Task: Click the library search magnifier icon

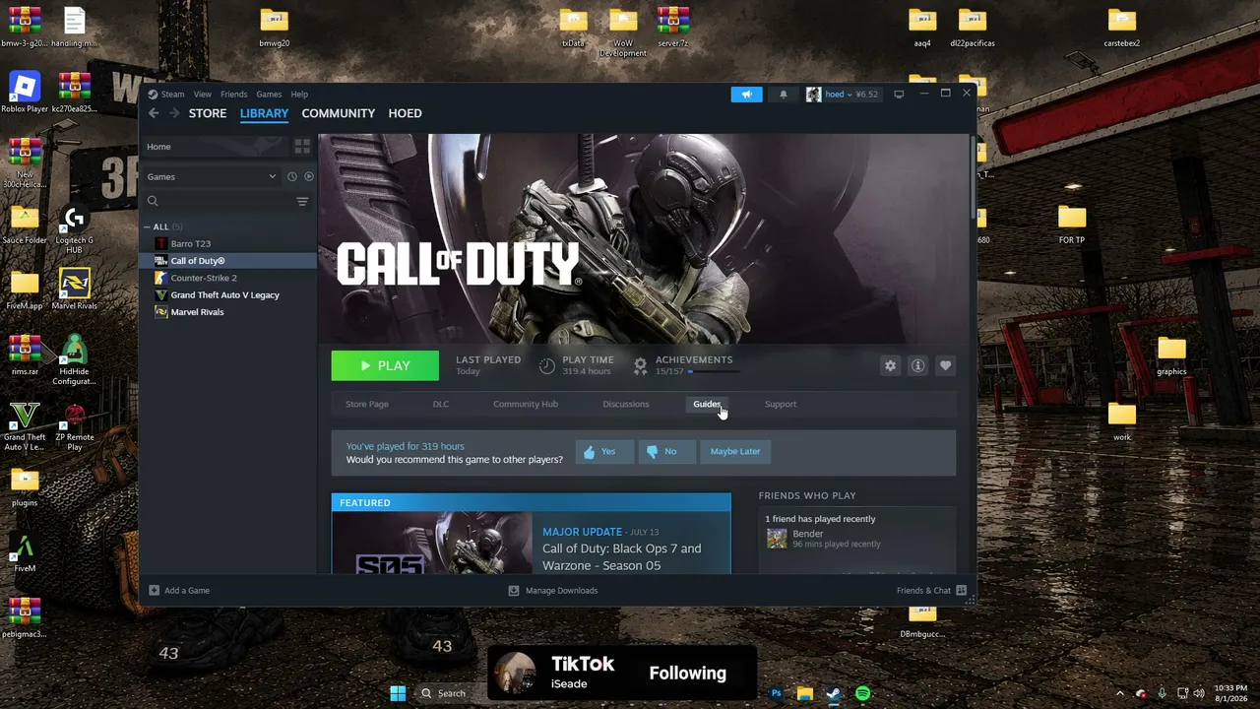Action: click(153, 201)
